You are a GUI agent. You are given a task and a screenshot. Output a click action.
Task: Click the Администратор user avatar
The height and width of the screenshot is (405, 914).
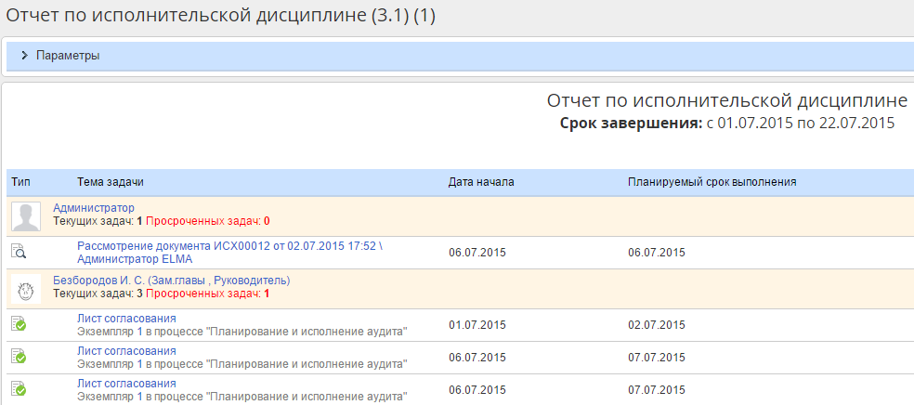[x=25, y=216]
